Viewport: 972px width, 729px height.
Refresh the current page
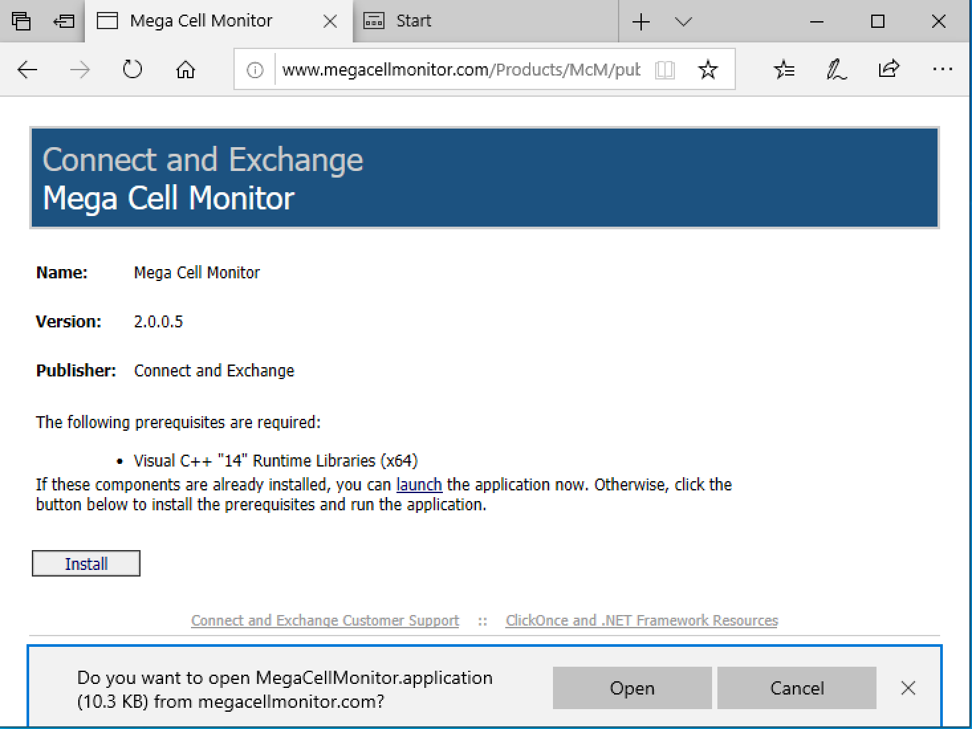[133, 69]
